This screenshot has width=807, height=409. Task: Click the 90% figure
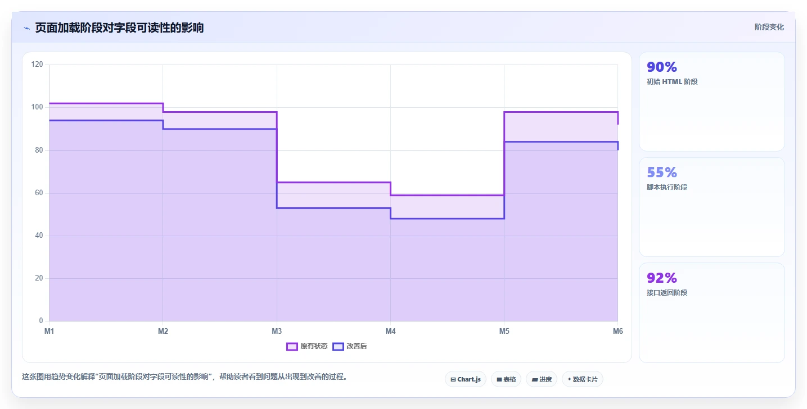662,67
